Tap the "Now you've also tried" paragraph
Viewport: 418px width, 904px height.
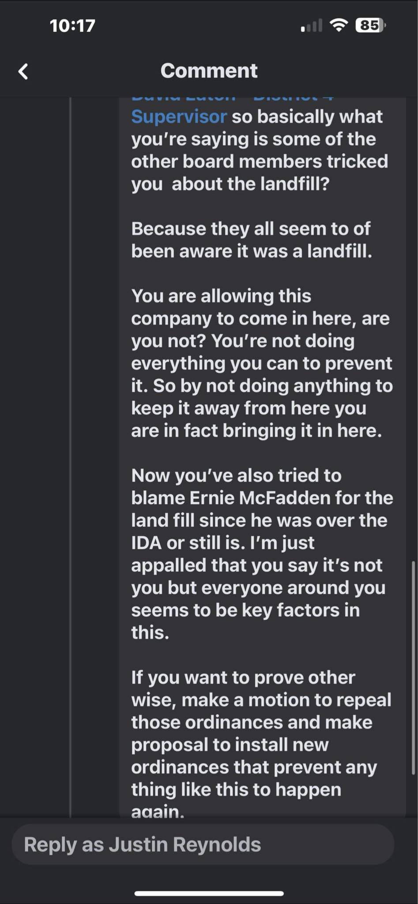pos(261,554)
